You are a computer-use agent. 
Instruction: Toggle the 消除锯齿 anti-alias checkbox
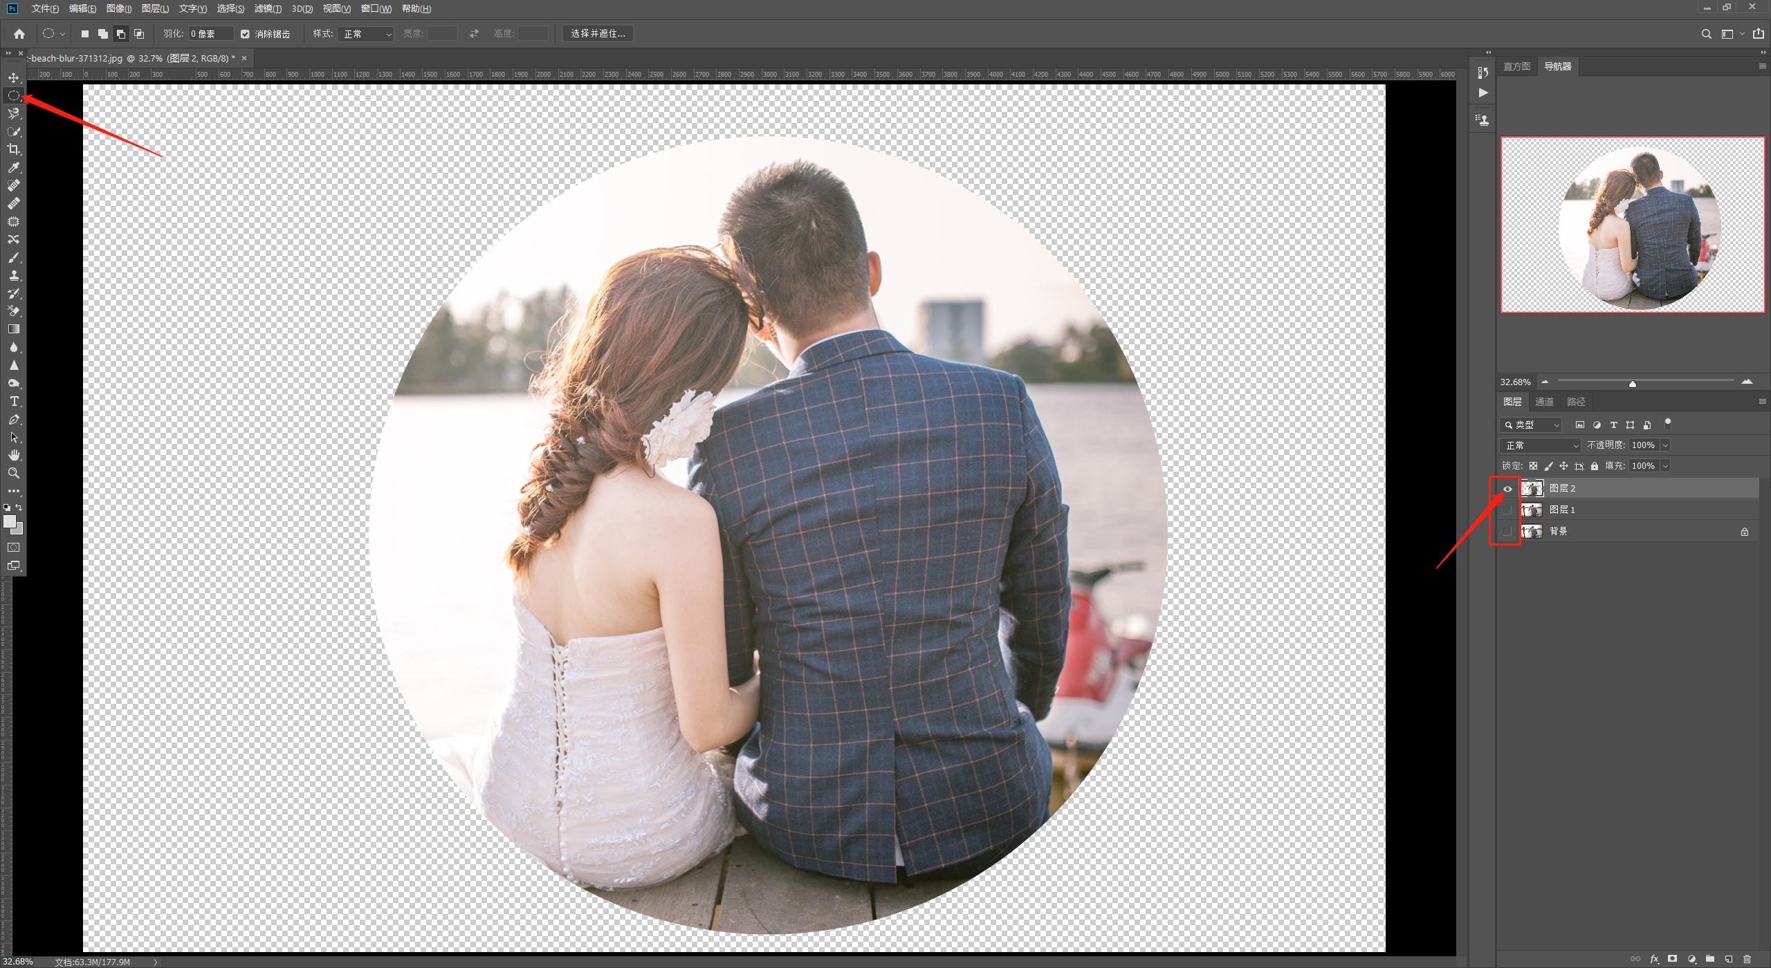click(x=245, y=34)
